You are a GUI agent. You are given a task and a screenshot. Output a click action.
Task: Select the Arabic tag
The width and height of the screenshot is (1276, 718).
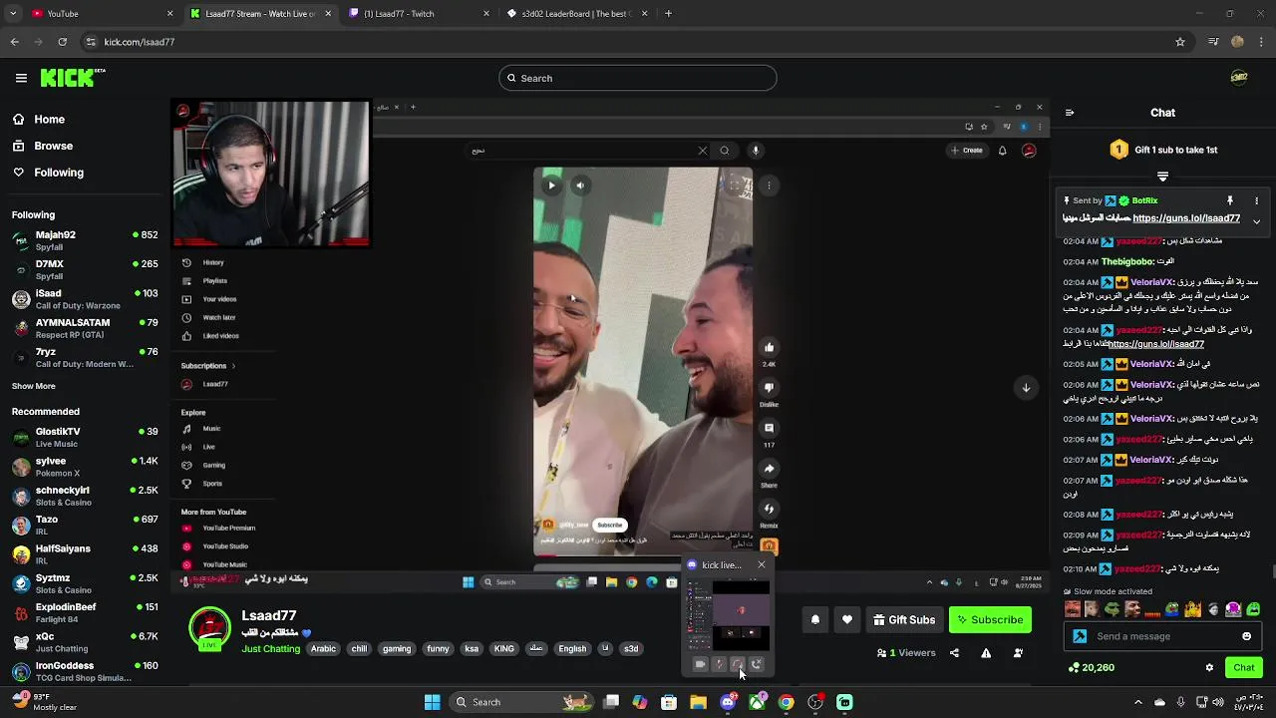(323, 648)
